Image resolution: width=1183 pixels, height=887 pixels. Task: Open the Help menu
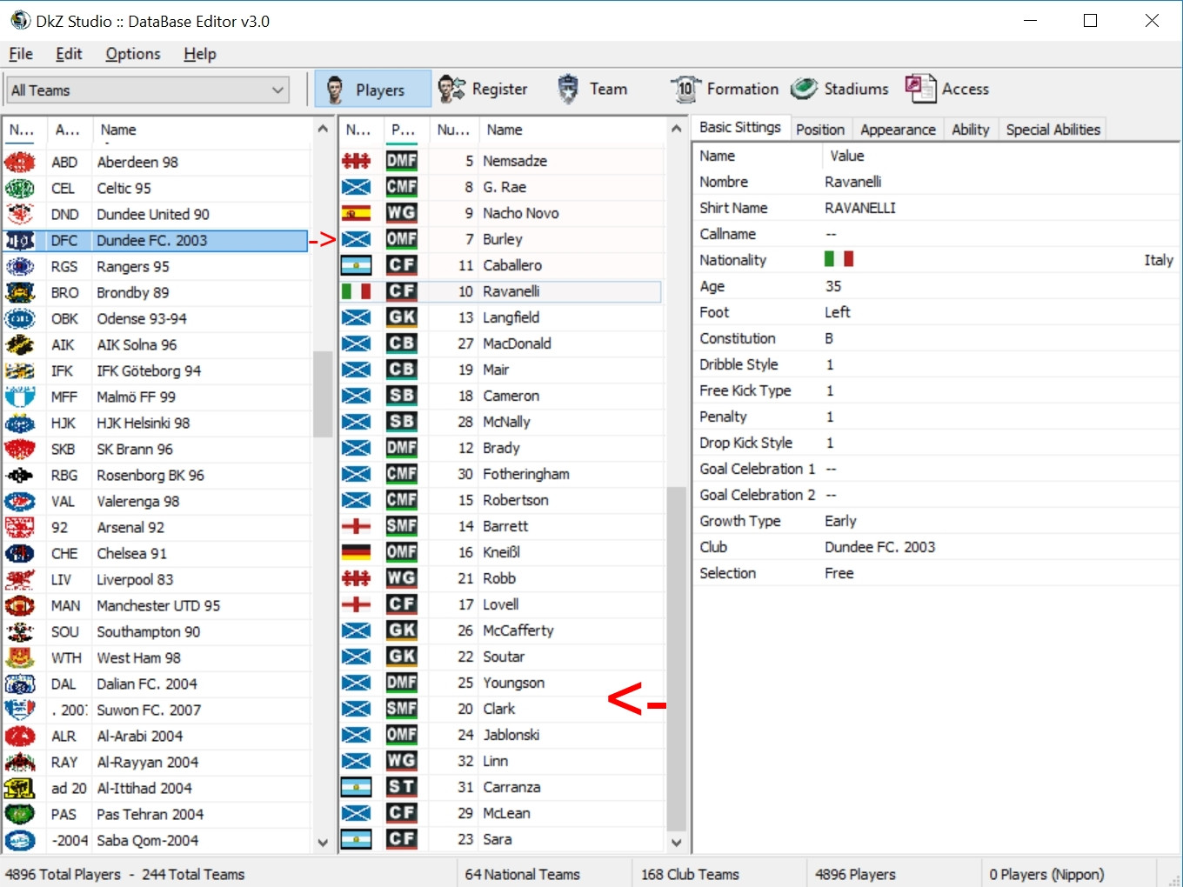[x=200, y=54]
